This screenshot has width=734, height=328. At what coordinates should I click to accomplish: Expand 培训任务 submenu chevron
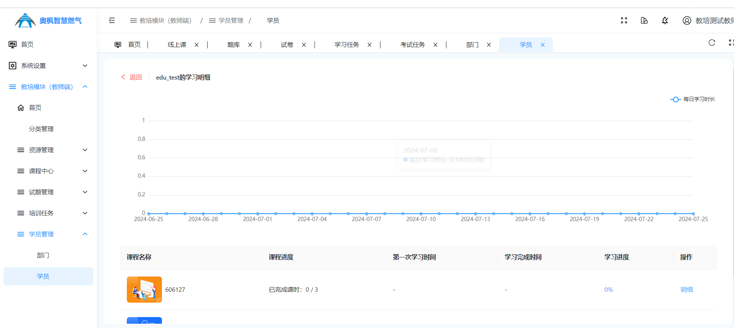click(85, 213)
